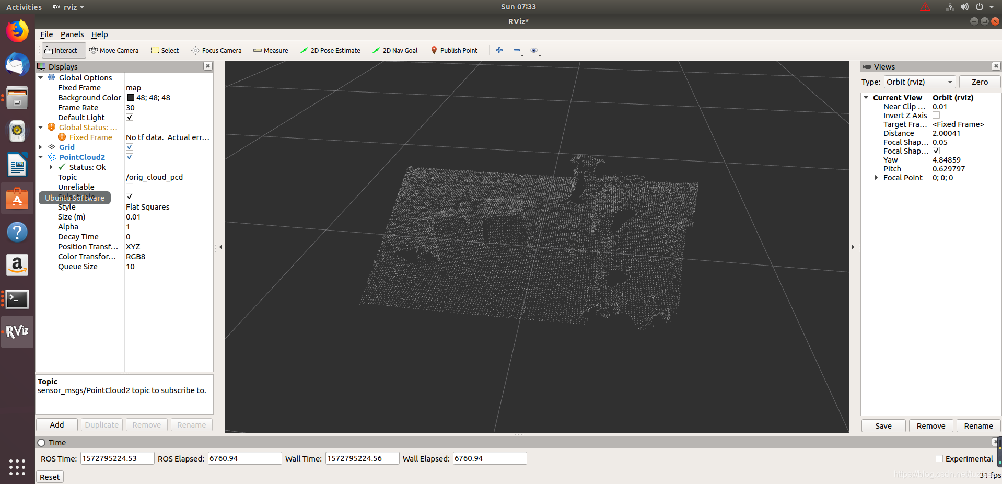Click the blue plus add-tool icon
The height and width of the screenshot is (484, 1002).
click(499, 50)
